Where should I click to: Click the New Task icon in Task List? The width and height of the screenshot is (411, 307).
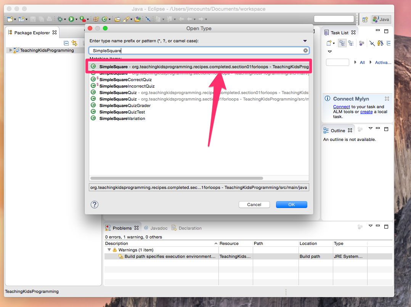click(x=329, y=43)
